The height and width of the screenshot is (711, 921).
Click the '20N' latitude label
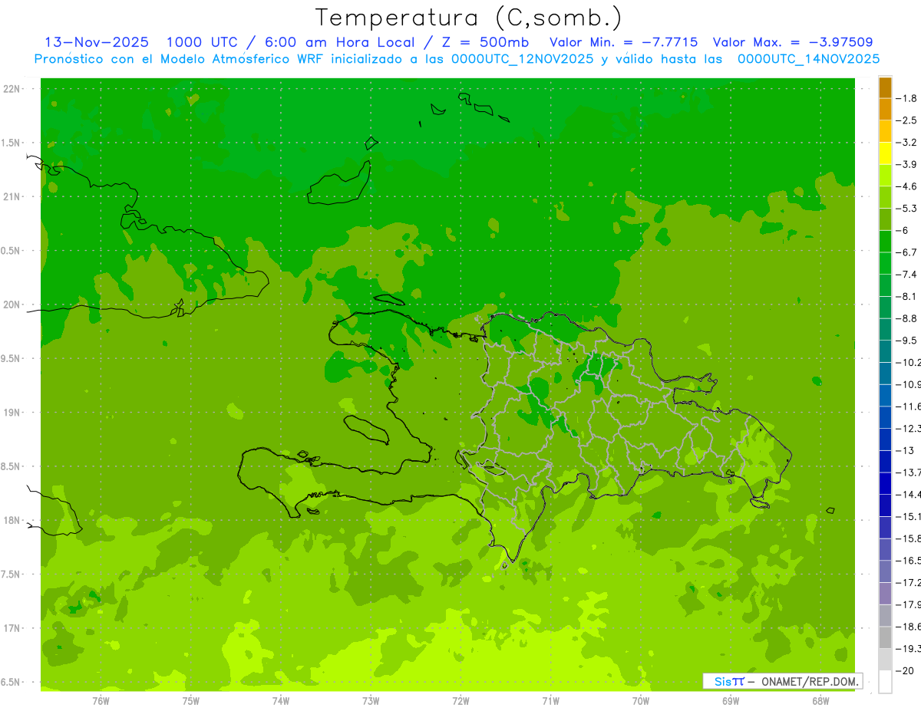[x=12, y=304]
